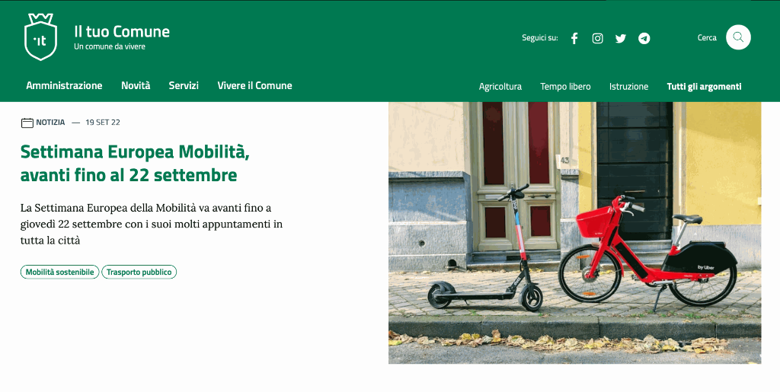Click the municipality shield crest logo

tap(41, 37)
